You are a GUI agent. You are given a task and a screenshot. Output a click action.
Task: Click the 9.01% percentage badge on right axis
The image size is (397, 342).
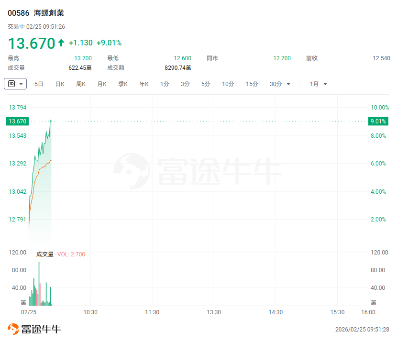(378, 121)
